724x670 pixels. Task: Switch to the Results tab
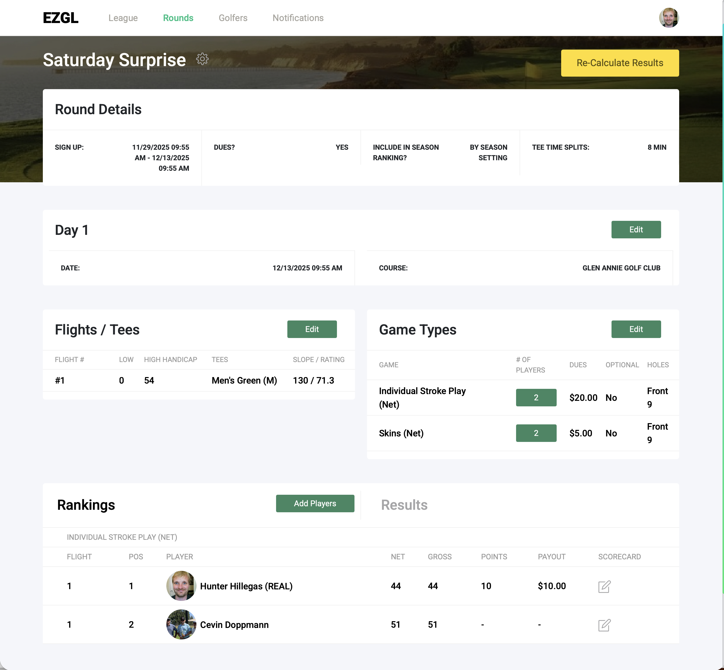pos(404,505)
